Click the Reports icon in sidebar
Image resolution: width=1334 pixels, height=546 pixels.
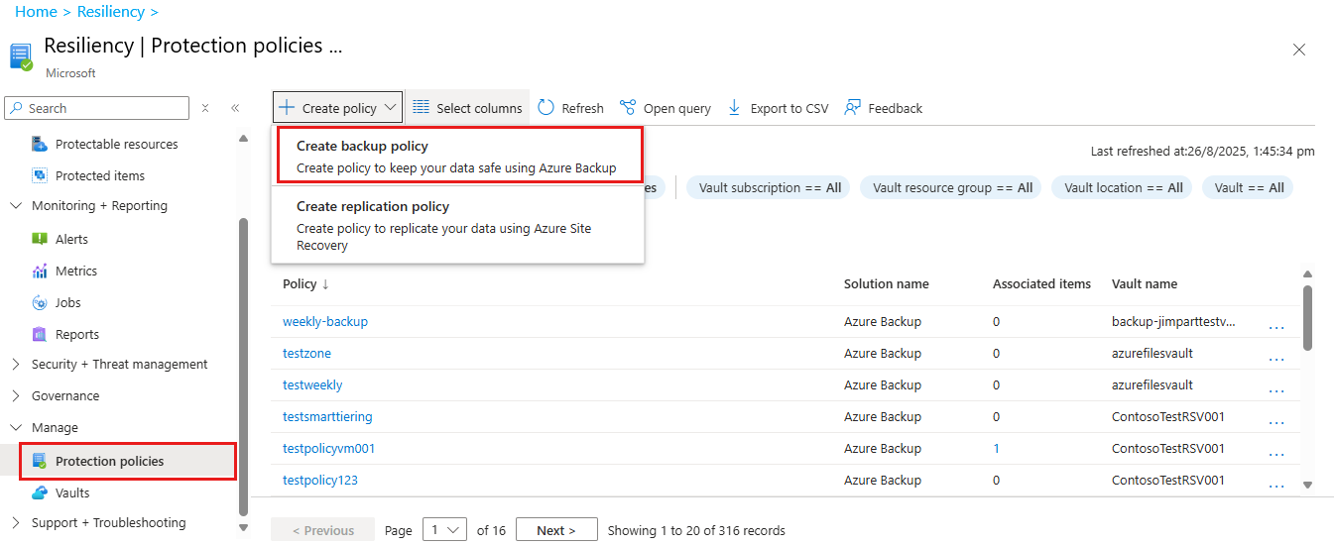click(x=40, y=334)
